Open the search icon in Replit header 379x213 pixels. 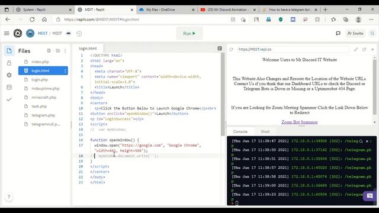coord(372,33)
